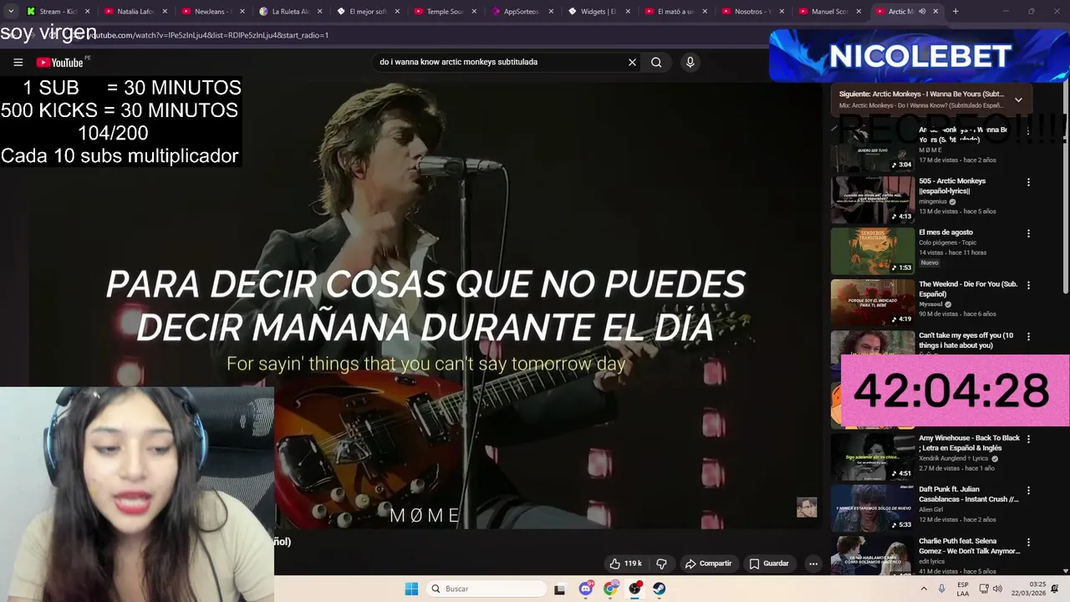Open OBS Studio from the taskbar
Screen dimensions: 1070x602
635,589
